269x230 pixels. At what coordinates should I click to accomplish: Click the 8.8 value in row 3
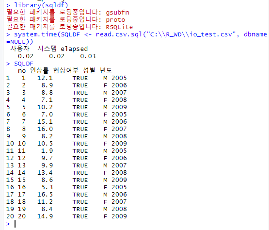click(47, 93)
